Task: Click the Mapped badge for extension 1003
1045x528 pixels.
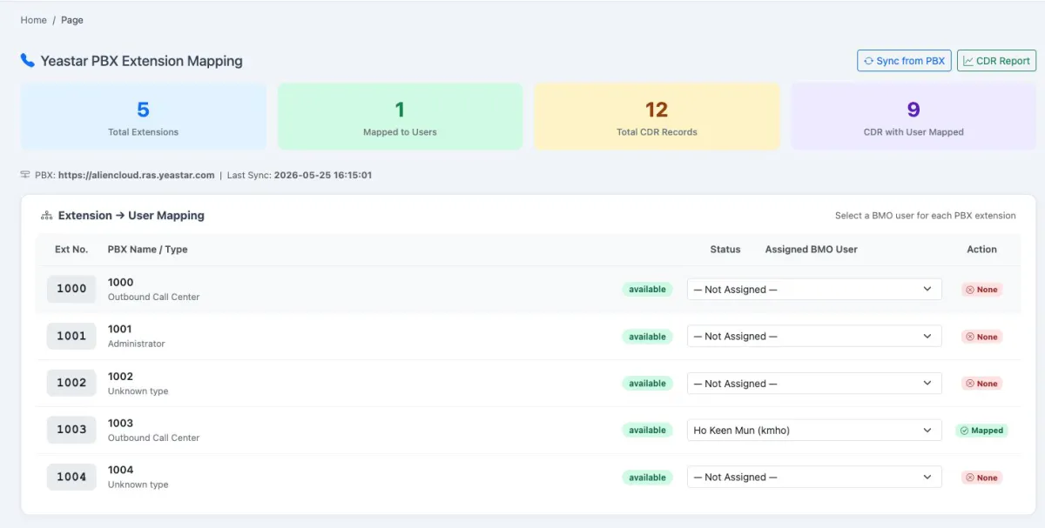Action: pyautogui.click(x=981, y=431)
